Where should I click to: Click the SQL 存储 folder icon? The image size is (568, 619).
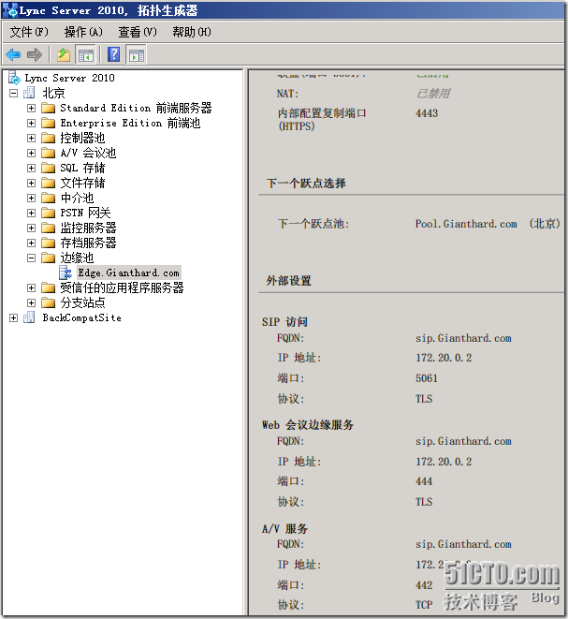point(48,168)
